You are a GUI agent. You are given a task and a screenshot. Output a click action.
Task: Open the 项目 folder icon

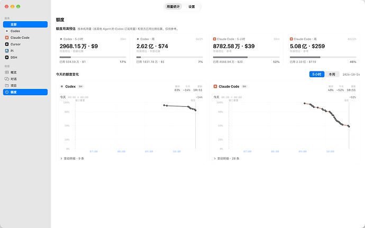(x=7, y=86)
